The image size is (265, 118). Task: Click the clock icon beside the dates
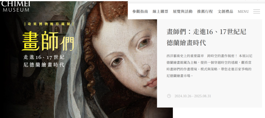coord(169,96)
